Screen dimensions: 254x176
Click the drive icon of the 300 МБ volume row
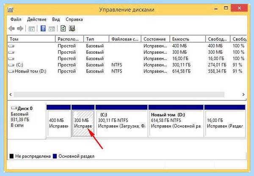[11, 52]
